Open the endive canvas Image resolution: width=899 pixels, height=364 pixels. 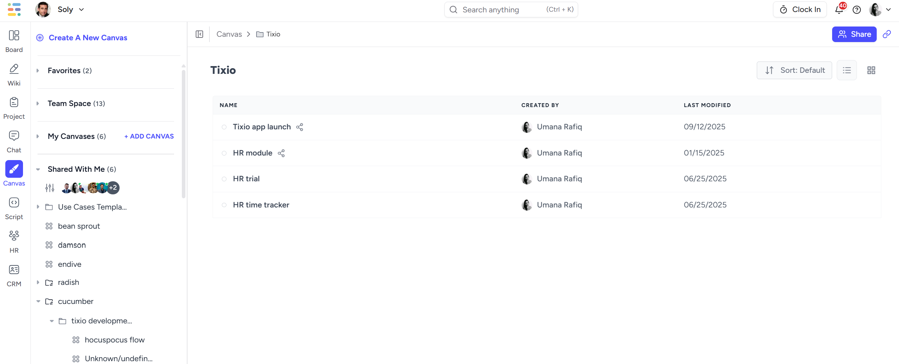point(70,264)
